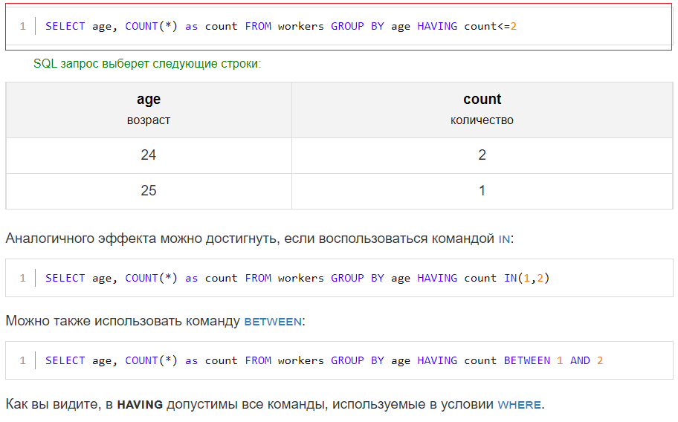
Task: Click the bold HAVING word in last paragraph
Action: [140, 405]
